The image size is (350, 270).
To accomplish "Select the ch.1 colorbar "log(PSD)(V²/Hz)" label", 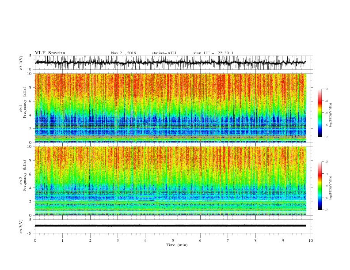I will point(331,115).
